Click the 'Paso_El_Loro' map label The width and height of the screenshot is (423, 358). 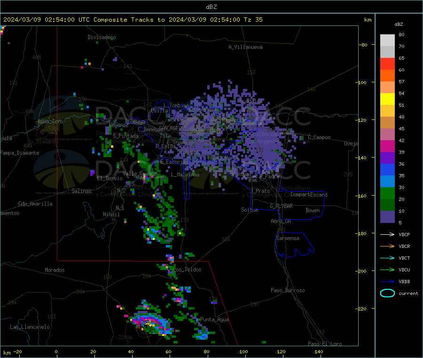click(x=325, y=344)
